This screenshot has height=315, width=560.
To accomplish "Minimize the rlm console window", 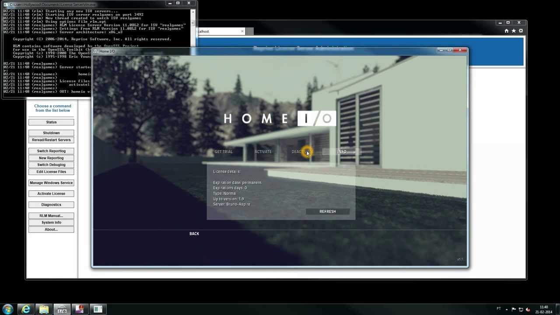I will (170, 3).
